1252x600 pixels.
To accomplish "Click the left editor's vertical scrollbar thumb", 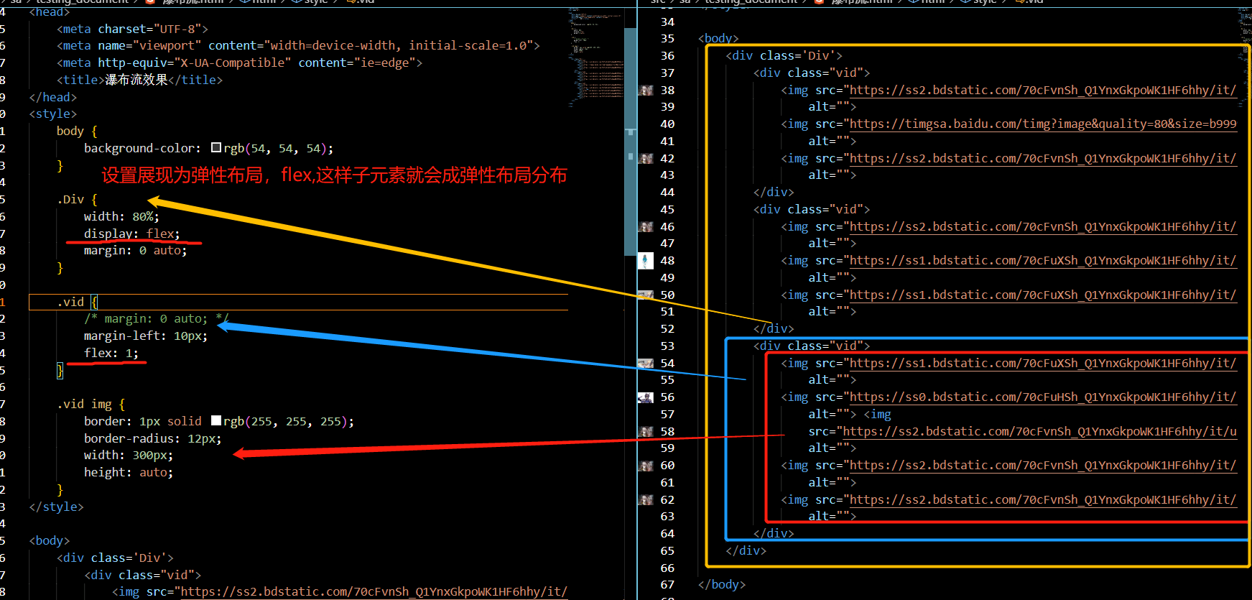I will [x=630, y=142].
